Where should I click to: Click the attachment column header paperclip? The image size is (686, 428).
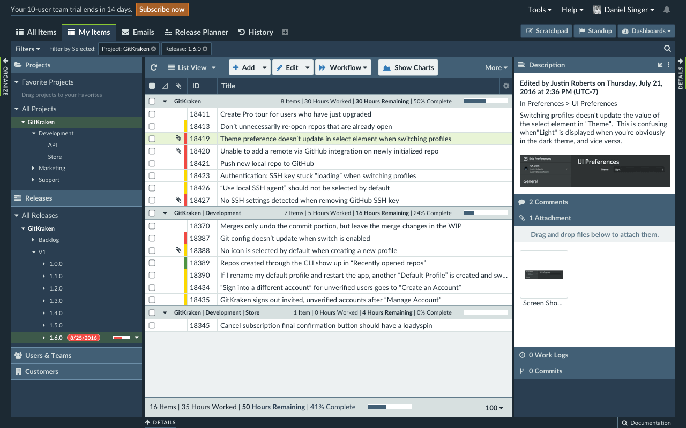pos(178,86)
